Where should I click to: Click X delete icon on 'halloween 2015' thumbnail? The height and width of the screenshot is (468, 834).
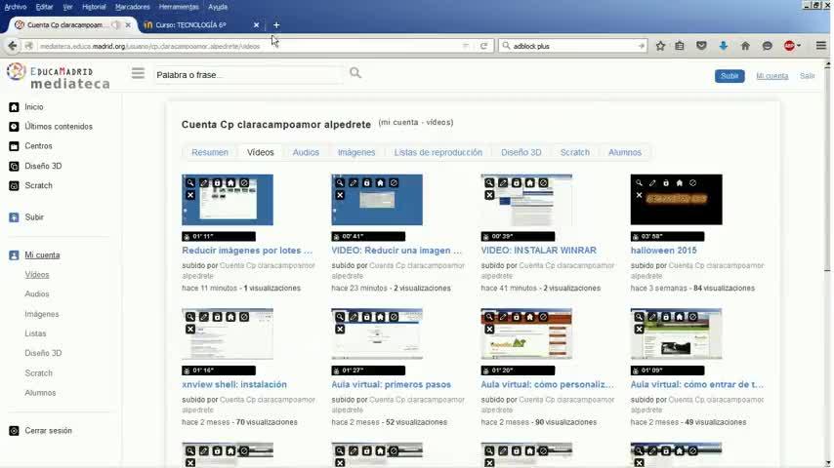click(x=640, y=195)
